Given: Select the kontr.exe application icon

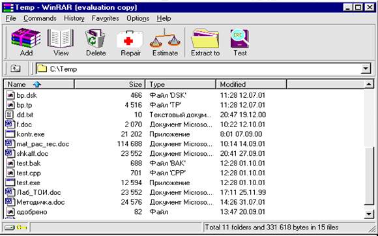Looking at the screenshot, I should [10, 134].
